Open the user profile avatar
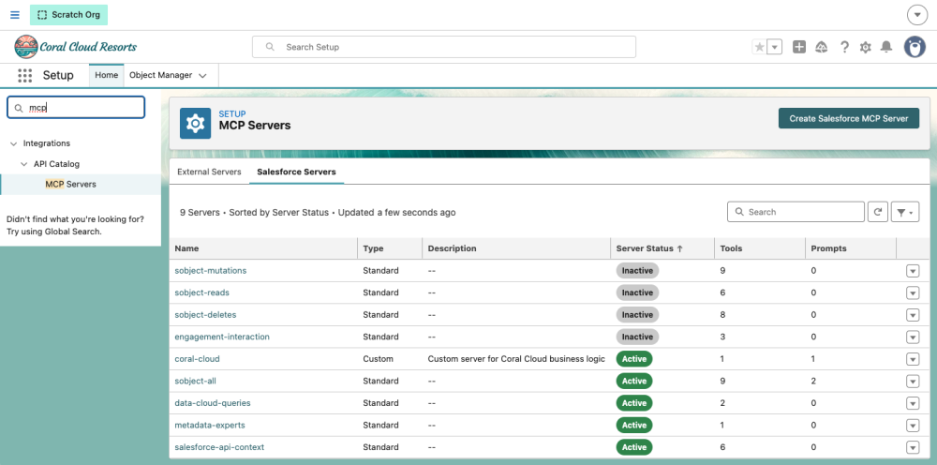Screen dimensions: 937x465 click(x=915, y=47)
